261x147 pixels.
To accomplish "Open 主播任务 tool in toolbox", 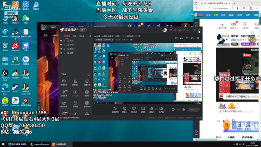I will (x=87, y=83).
